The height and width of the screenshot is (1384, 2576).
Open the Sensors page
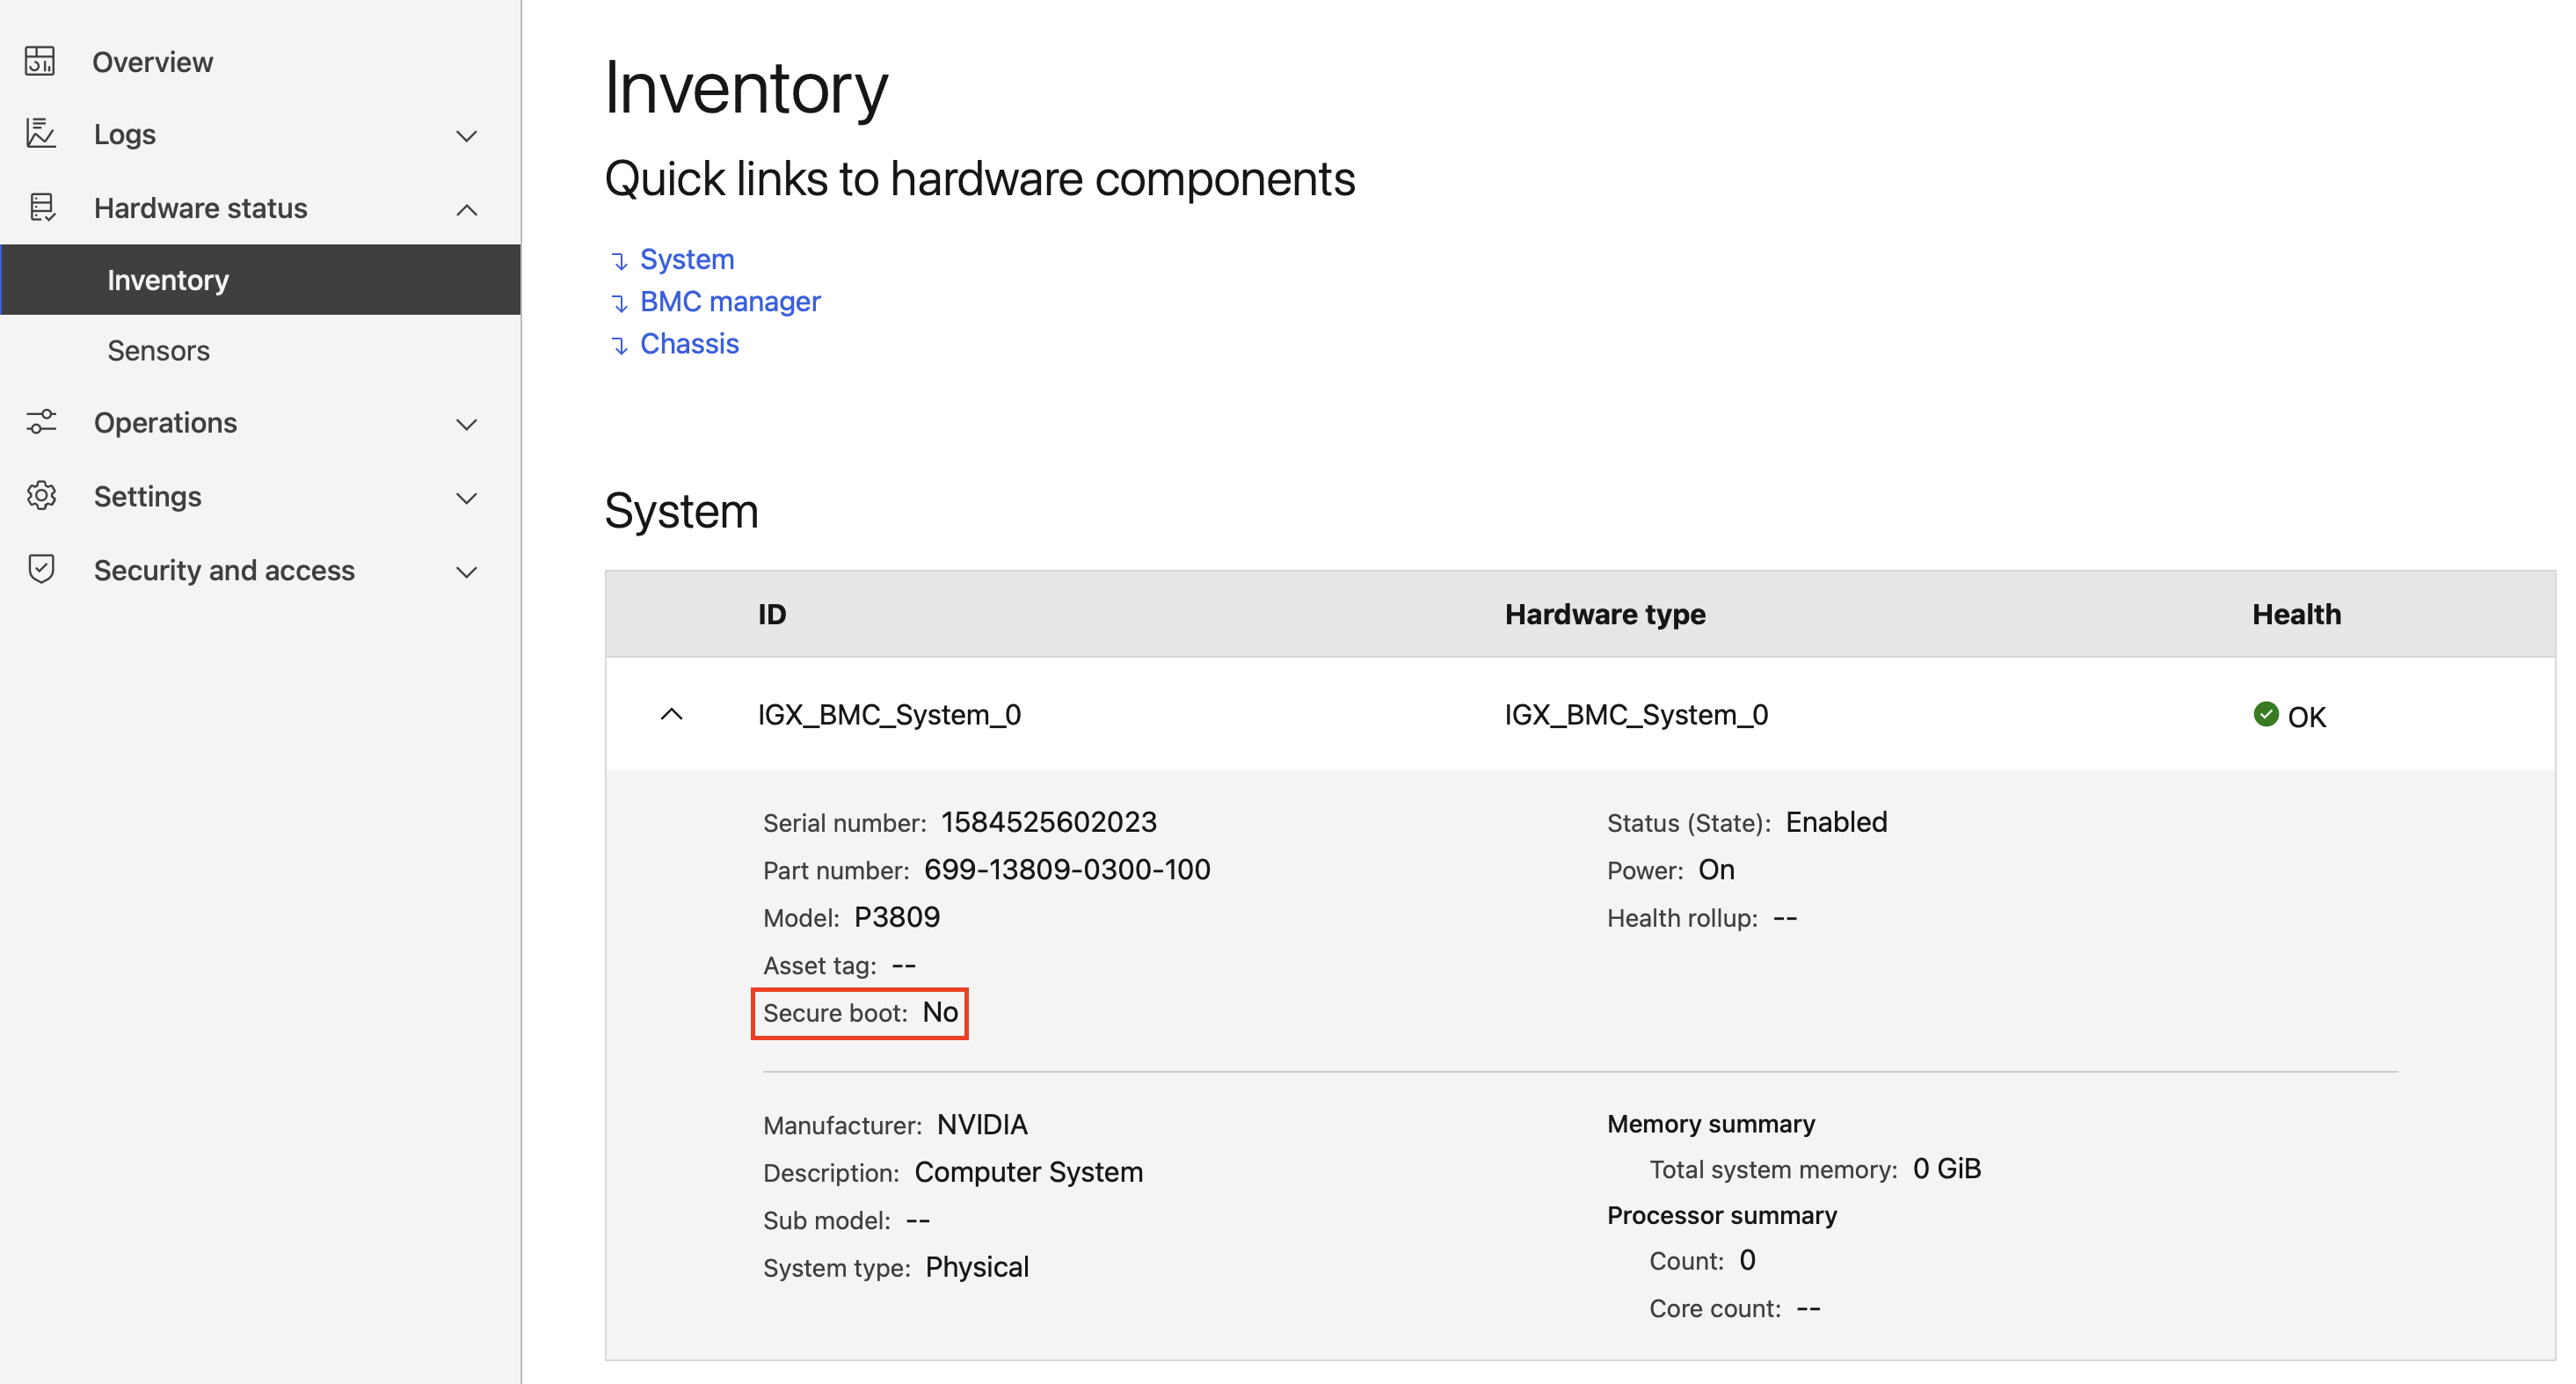pyautogui.click(x=158, y=350)
